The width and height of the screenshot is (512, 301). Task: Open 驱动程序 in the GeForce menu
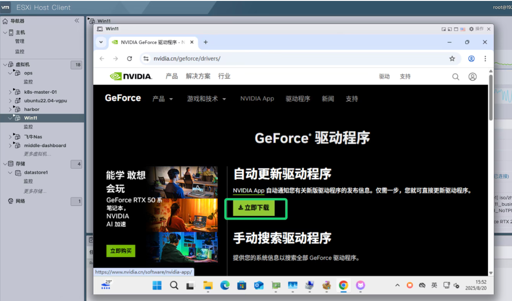(298, 99)
